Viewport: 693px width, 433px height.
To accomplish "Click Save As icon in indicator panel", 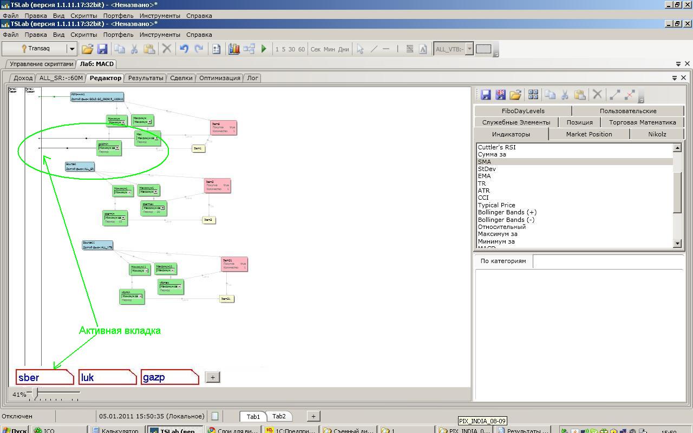I will coord(500,95).
